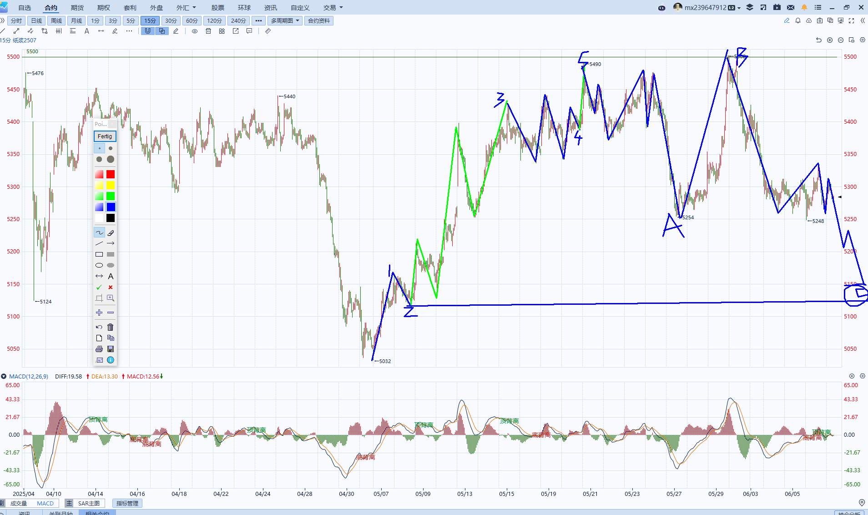The width and height of the screenshot is (868, 515).
Task: Click the ruler measure tool icon
Action: [268, 31]
